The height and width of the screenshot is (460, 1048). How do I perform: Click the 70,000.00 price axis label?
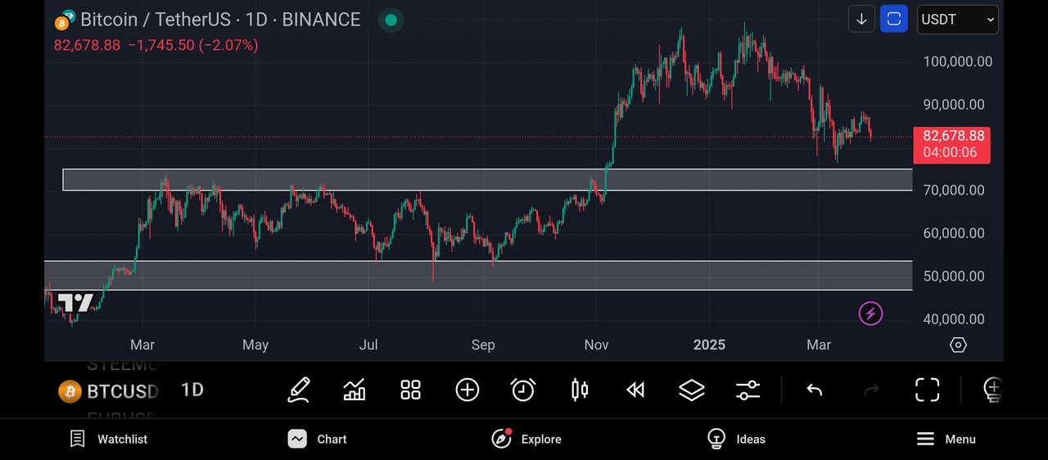pos(954,191)
